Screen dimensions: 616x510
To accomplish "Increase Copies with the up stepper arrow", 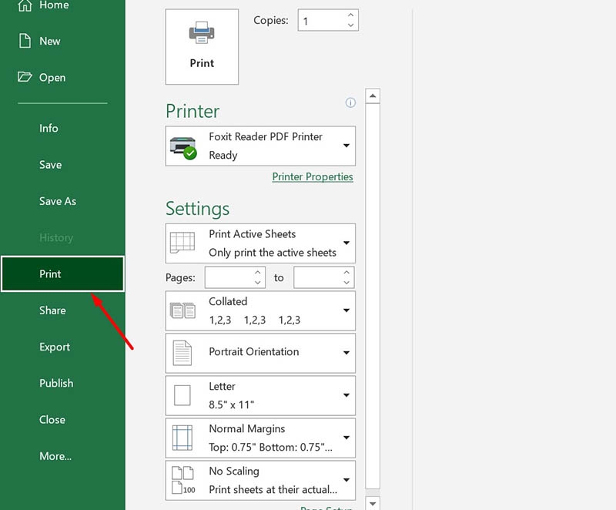I will 350,15.
